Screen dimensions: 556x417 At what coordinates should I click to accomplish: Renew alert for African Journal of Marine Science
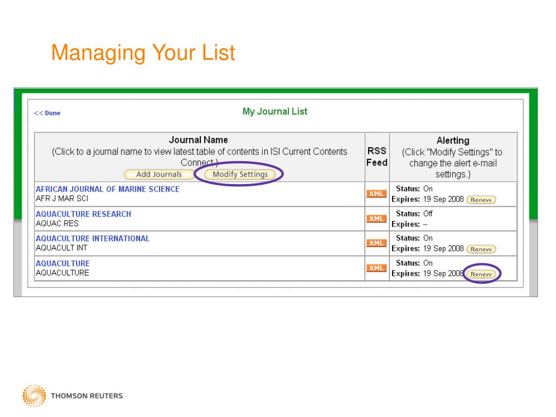pos(481,200)
